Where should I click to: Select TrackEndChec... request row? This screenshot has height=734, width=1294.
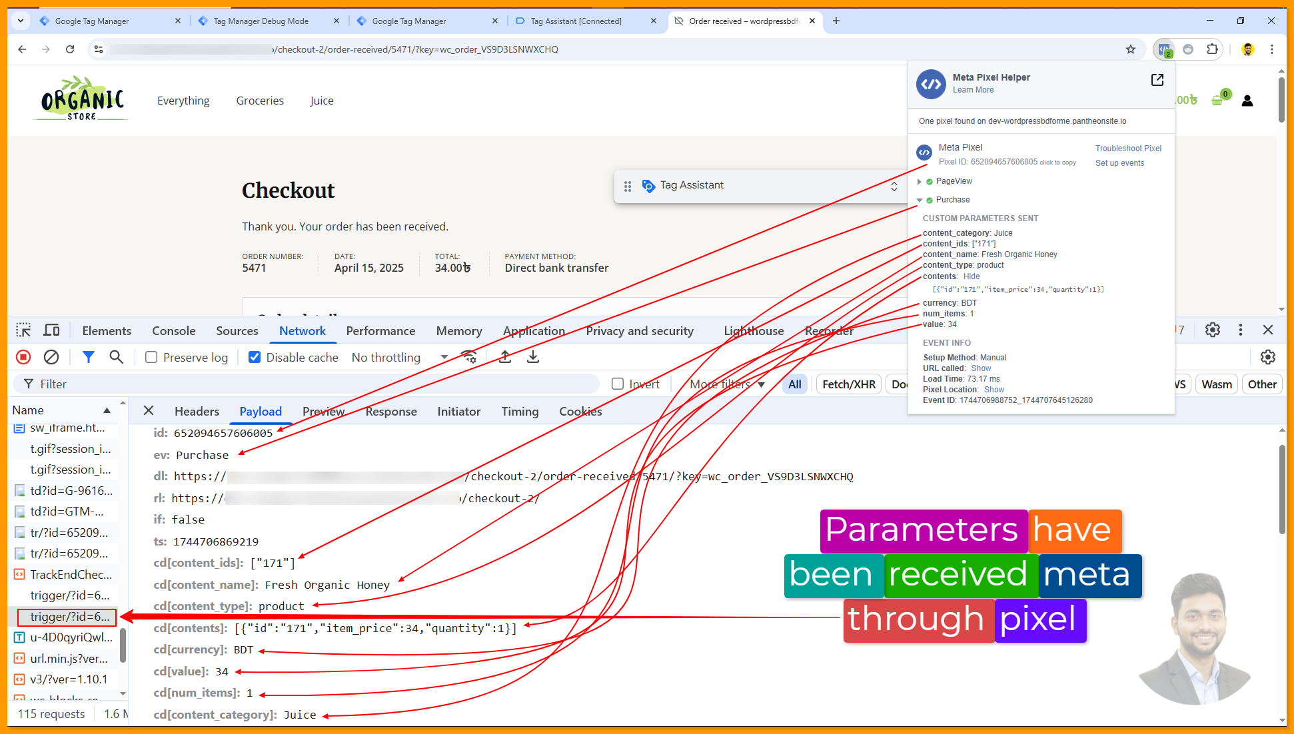click(x=63, y=574)
